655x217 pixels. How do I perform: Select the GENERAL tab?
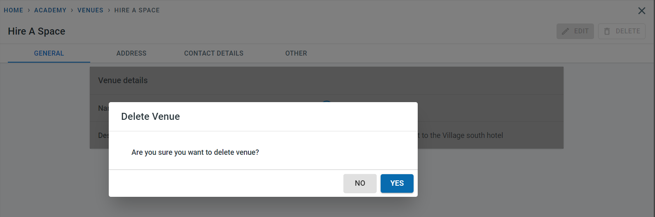49,54
